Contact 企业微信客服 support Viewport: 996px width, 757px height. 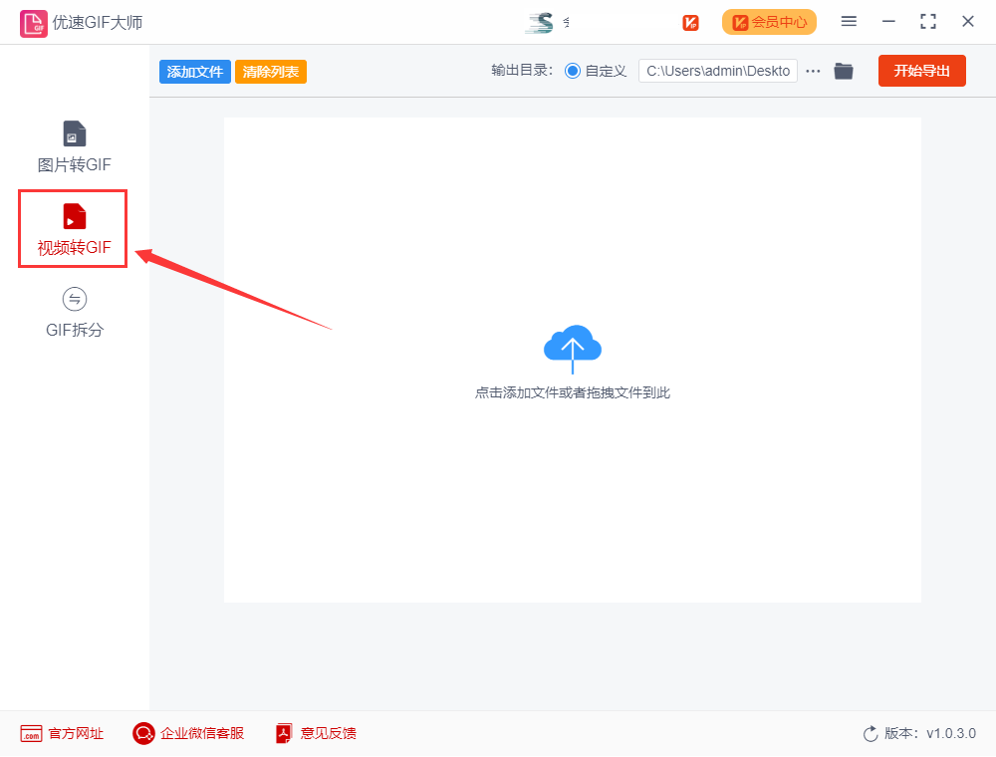188,733
